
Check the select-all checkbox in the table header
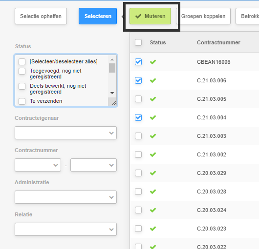[138, 42]
